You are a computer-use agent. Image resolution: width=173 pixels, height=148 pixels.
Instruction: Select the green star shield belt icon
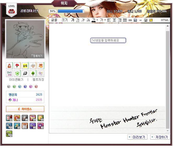[x=17, y=74]
